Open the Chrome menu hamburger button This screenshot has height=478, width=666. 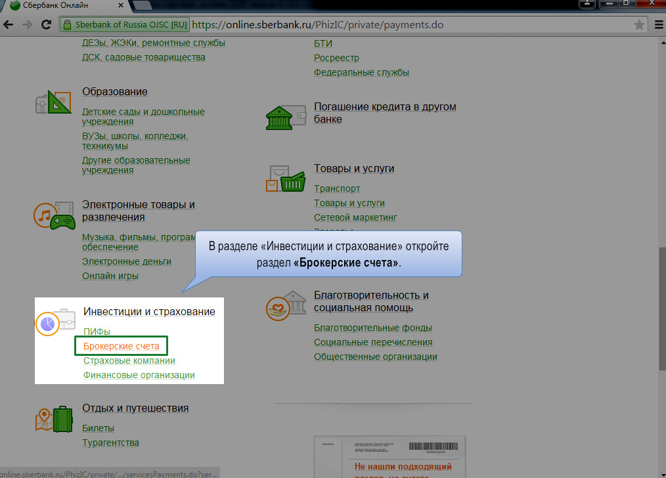click(659, 25)
